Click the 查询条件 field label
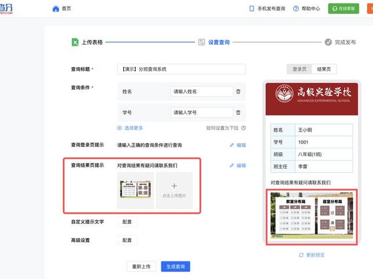This screenshot has height=279, width=373. (x=80, y=87)
